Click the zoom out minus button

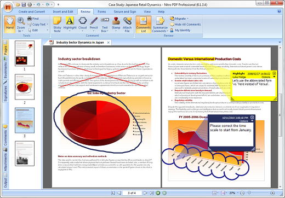(242, 193)
